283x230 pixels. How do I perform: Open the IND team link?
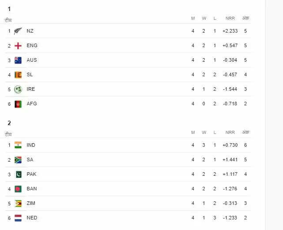[x=31, y=145]
